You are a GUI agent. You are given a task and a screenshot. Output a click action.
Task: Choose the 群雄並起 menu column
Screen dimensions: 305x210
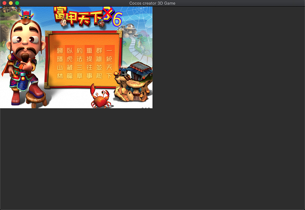[x=99, y=63]
